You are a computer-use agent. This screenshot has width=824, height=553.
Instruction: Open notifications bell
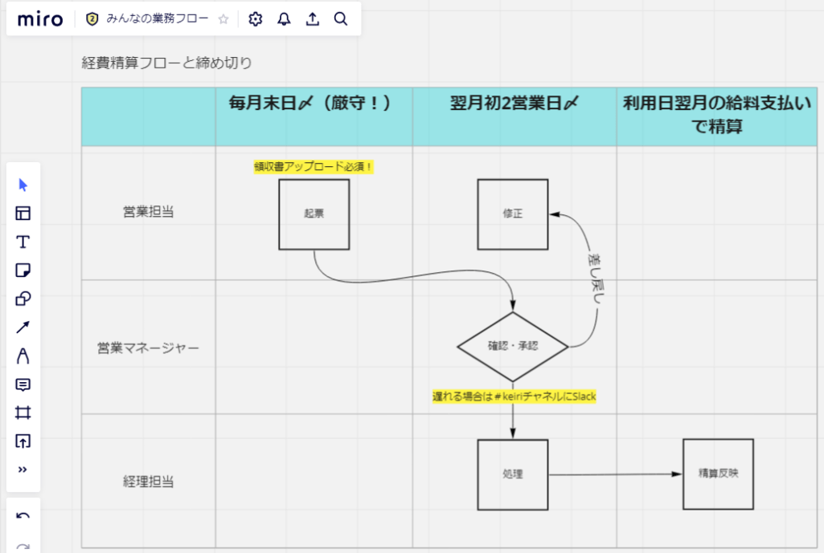pyautogui.click(x=284, y=19)
